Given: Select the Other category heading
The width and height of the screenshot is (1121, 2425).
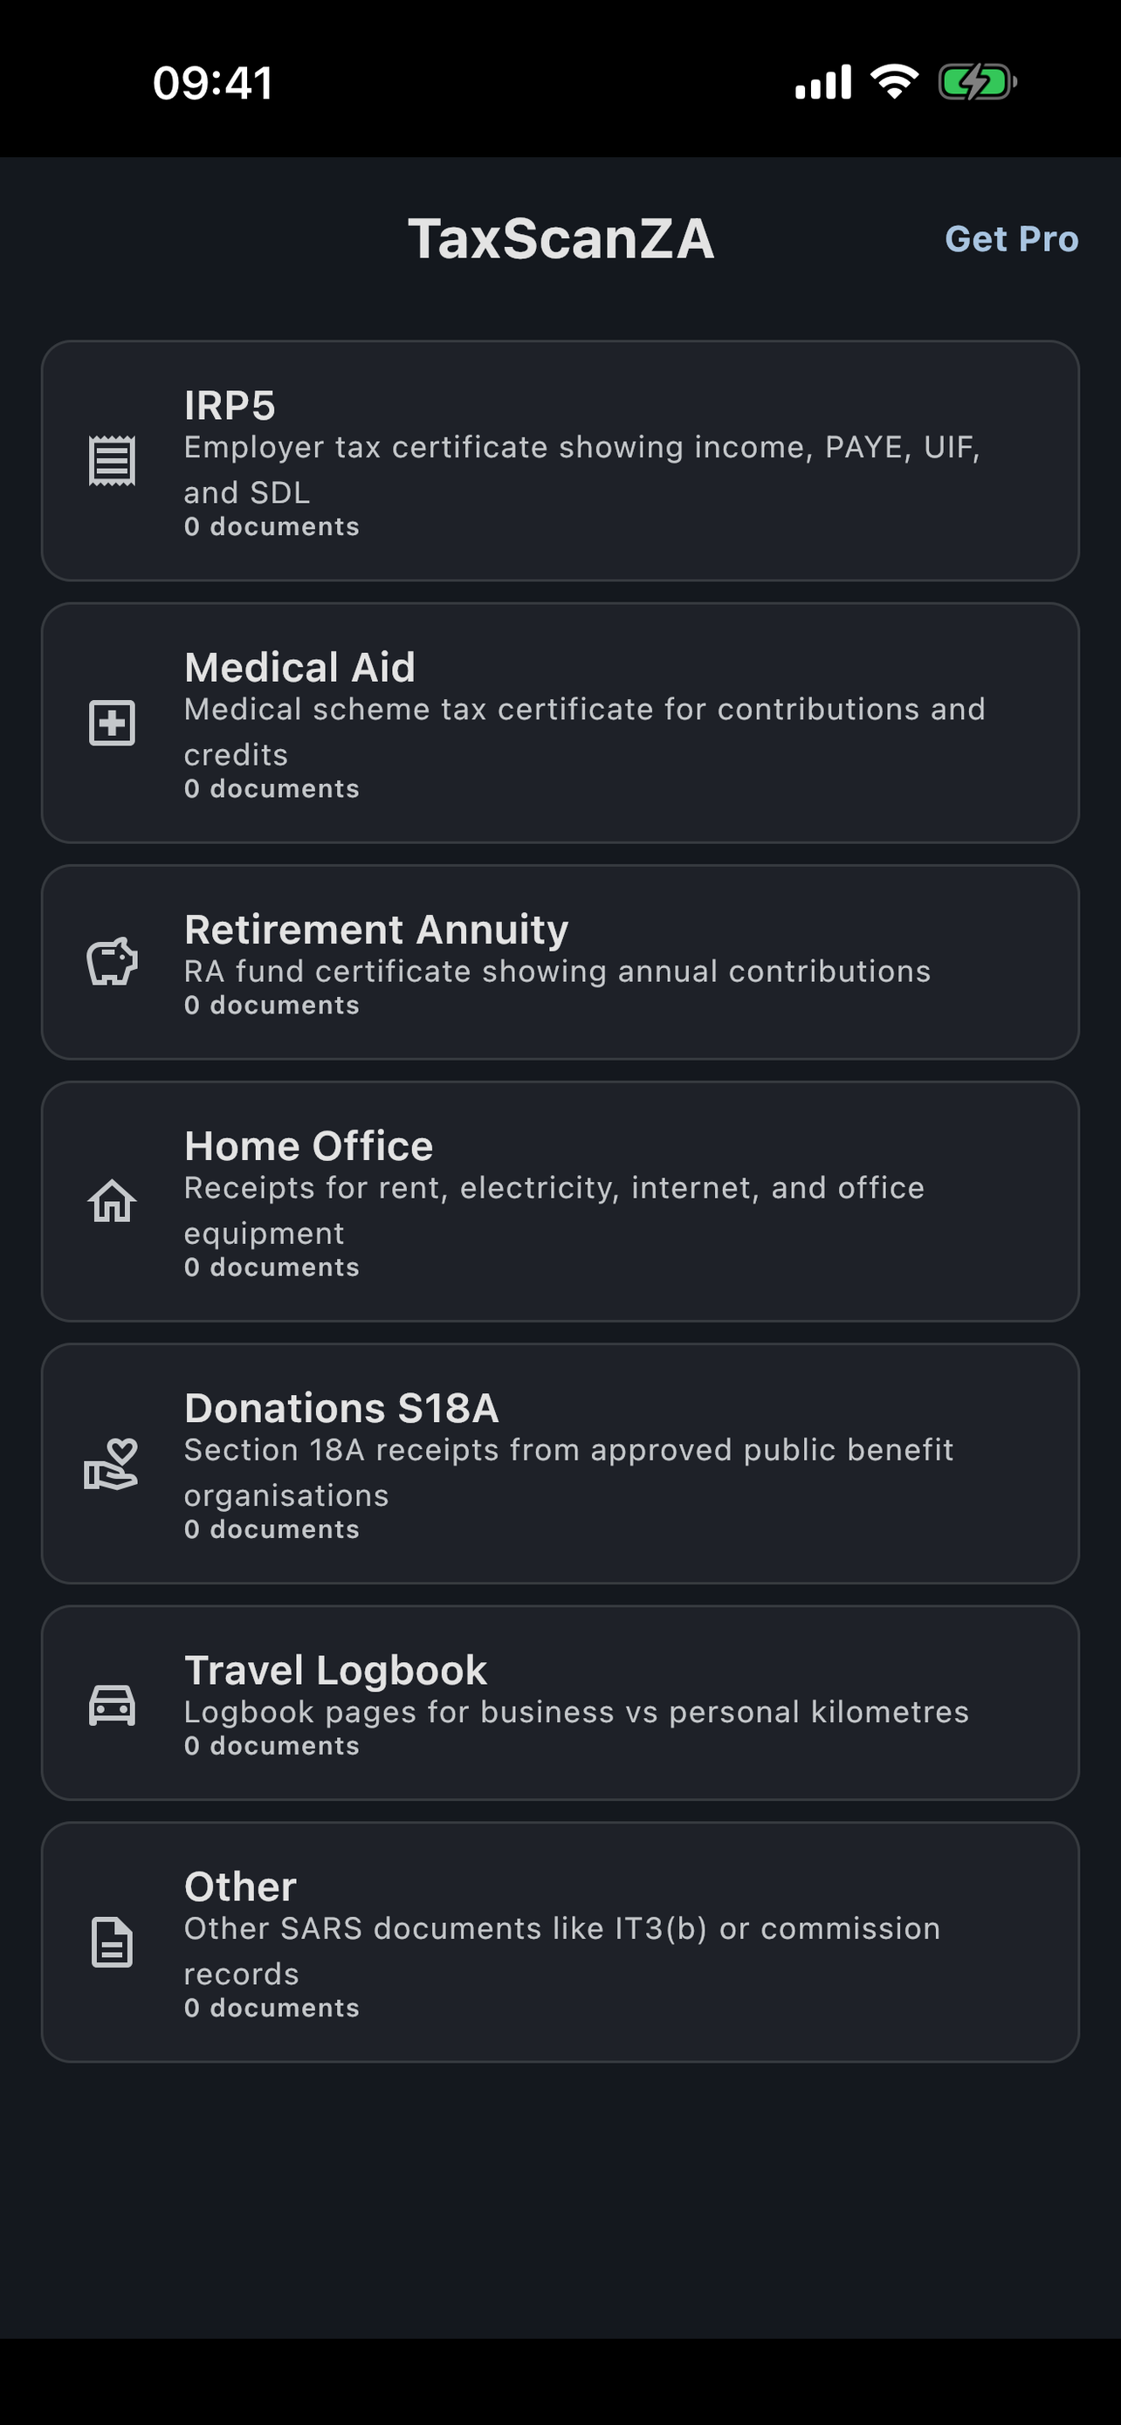Looking at the screenshot, I should 241,1886.
